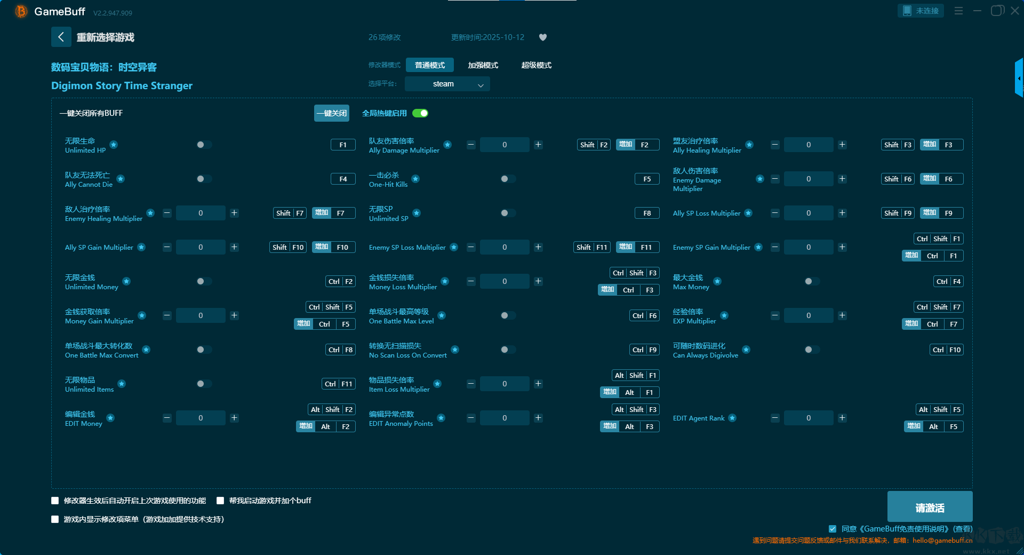Click star icon next to Money Loss Multiplier
The width and height of the screenshot is (1024, 555).
[x=445, y=281]
